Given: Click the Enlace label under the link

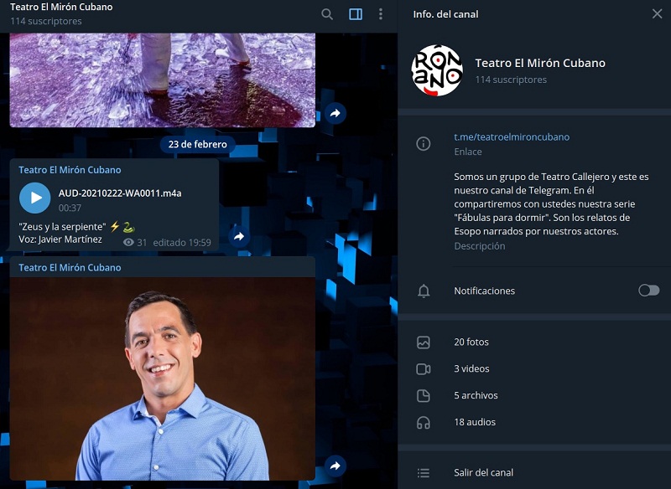Looking at the screenshot, I should [468, 152].
